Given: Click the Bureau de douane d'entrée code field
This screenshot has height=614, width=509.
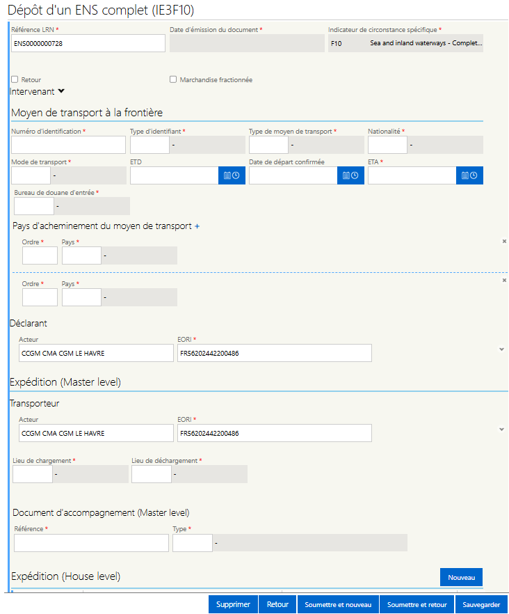Looking at the screenshot, I should click(x=34, y=206).
